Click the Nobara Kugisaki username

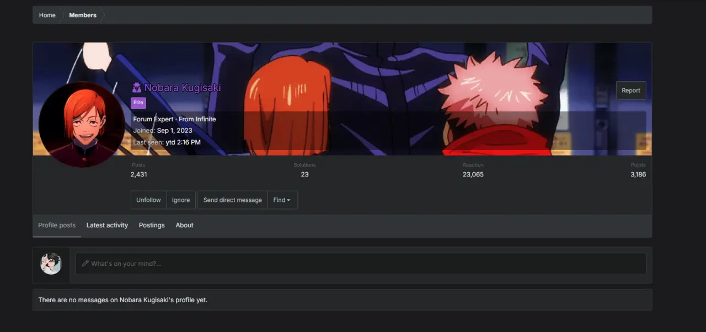(x=183, y=88)
